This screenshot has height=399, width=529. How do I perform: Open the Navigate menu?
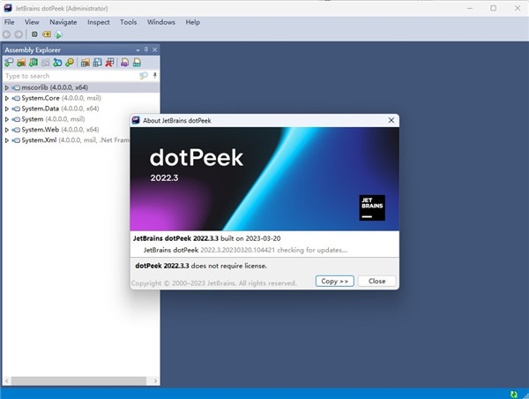pyautogui.click(x=63, y=21)
